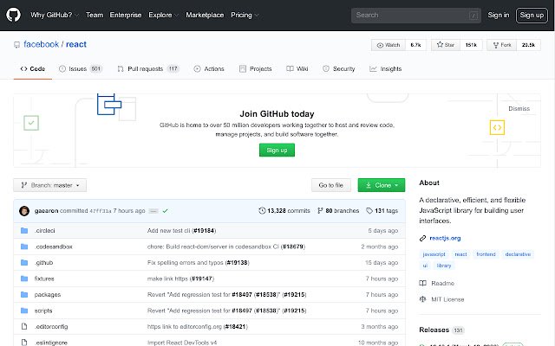Screen dimensions: 555x346
Task: Click the link icon beside reactjs.org
Action: [x=422, y=239]
